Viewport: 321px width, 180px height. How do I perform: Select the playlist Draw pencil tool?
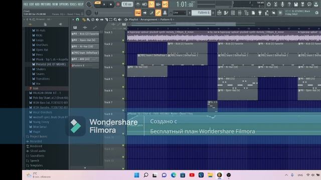(84, 19)
